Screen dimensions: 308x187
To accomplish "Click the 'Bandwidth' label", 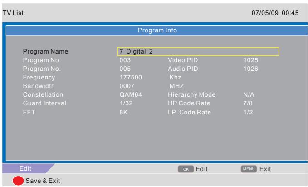I will tap(39, 86).
